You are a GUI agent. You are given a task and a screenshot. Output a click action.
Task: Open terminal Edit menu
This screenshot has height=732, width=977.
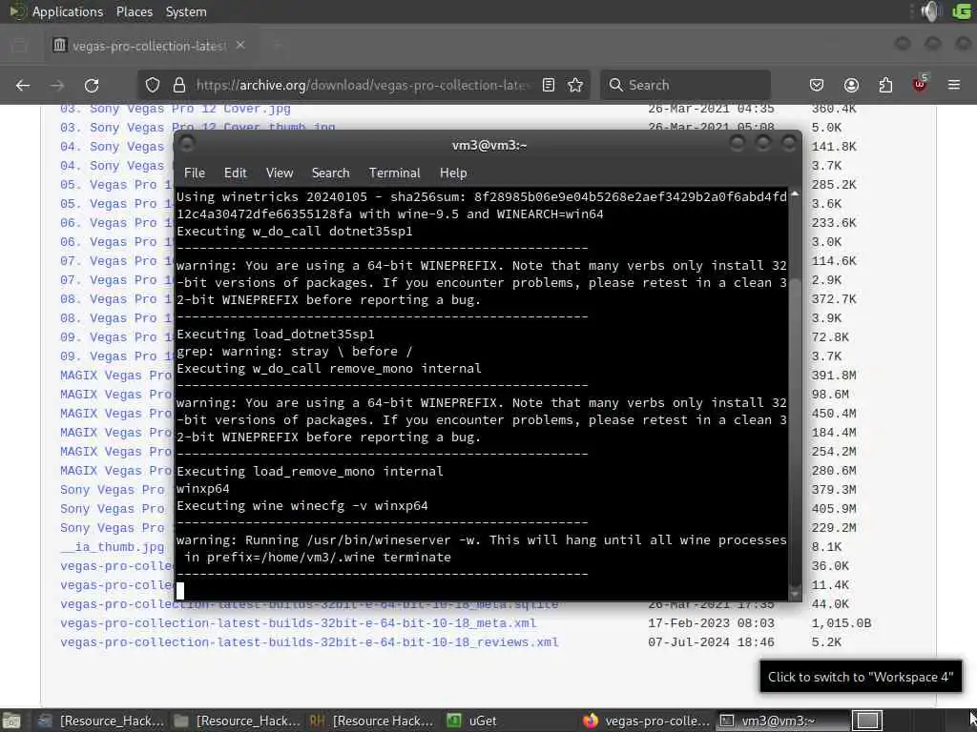(236, 173)
